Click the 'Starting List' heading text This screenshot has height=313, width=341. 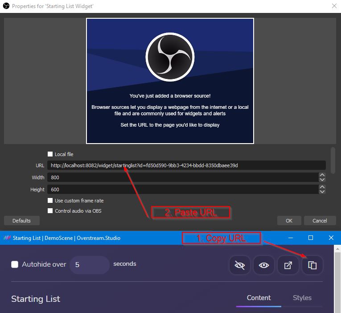pos(36,299)
